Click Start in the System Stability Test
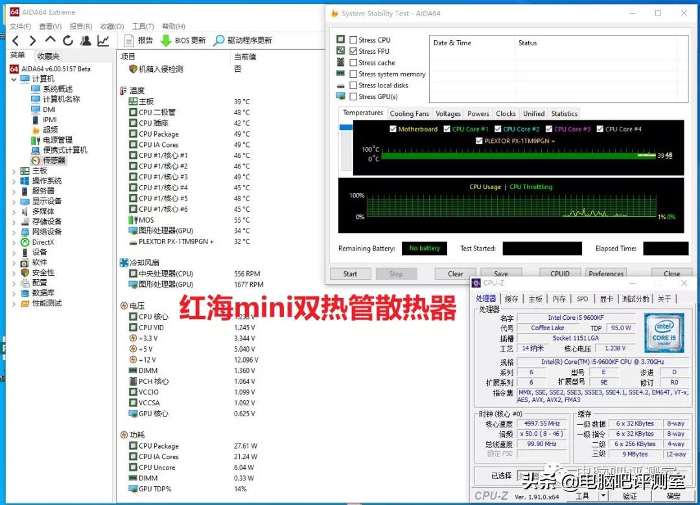This screenshot has width=700, height=505. 350,273
